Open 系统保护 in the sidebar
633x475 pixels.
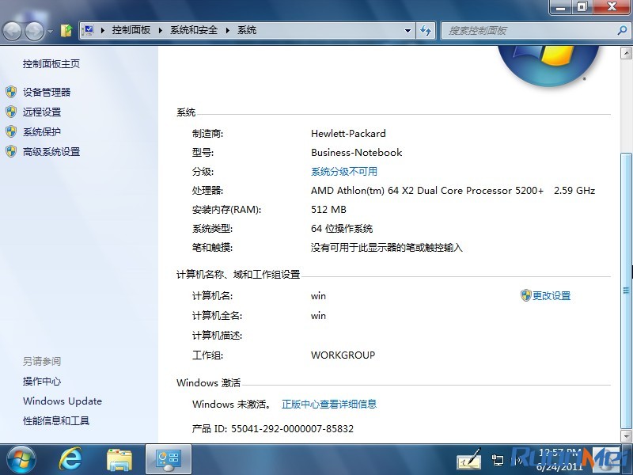(42, 131)
